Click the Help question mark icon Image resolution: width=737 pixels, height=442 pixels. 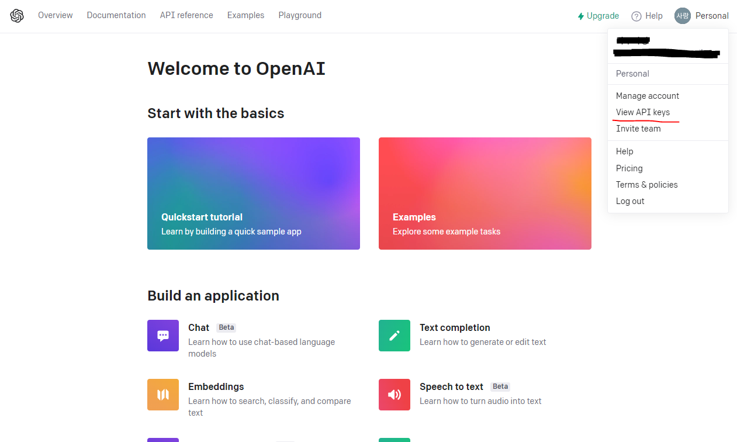636,16
